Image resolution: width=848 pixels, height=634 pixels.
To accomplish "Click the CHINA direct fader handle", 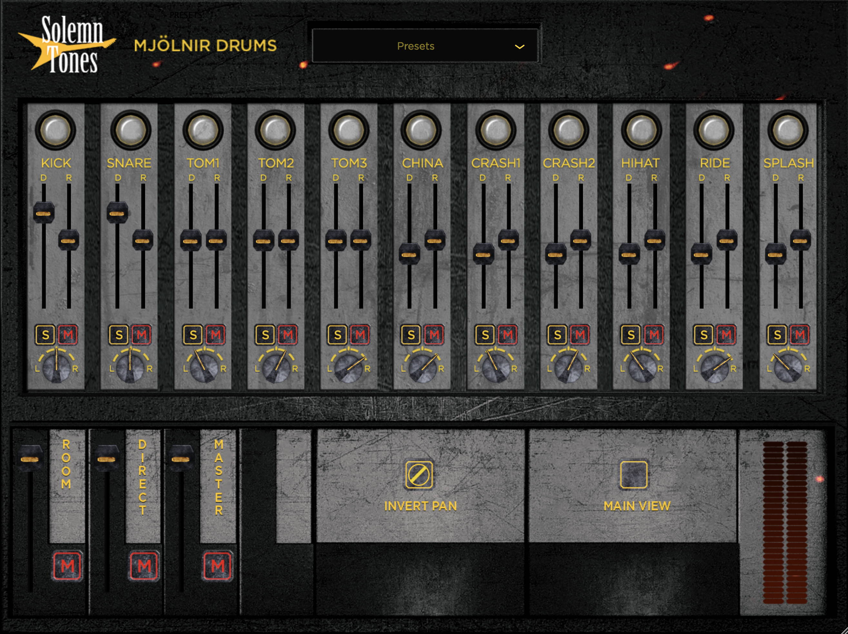I will (x=409, y=255).
